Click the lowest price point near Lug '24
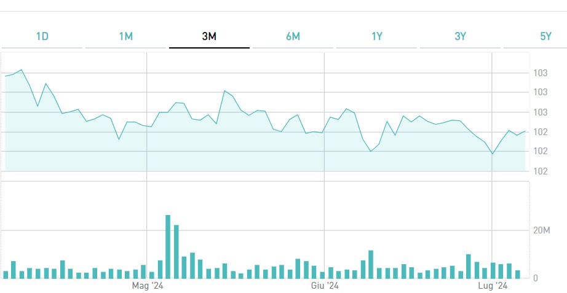Image resolution: width=567 pixels, height=293 pixels. pyautogui.click(x=493, y=154)
